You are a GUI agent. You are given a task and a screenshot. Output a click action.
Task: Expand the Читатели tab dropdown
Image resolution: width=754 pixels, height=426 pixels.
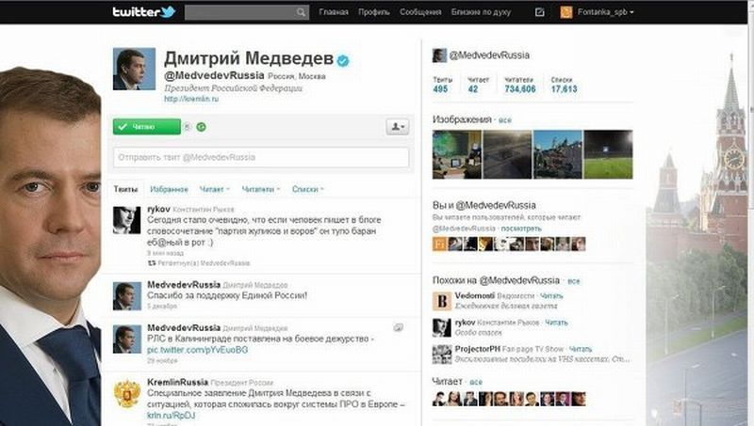pyautogui.click(x=261, y=189)
